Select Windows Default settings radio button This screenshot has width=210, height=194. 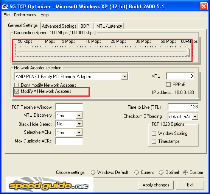point(93,172)
